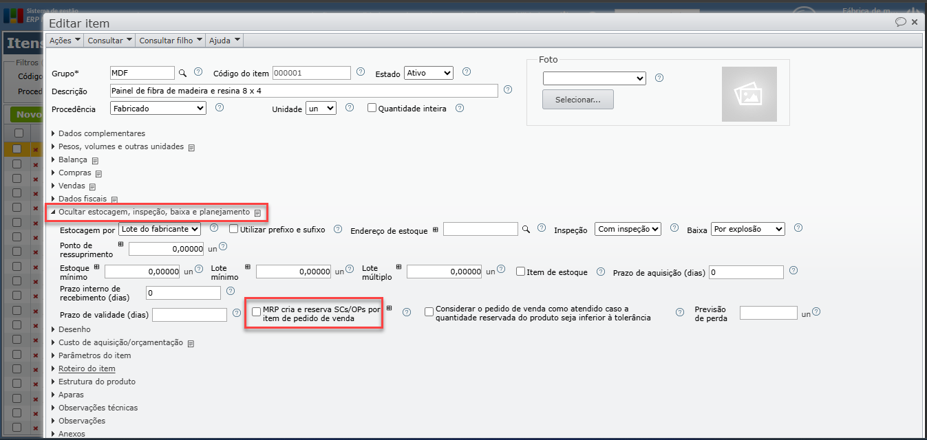Click the Prazo de validade (dias) field
The width and height of the screenshot is (927, 440).
pos(189,315)
